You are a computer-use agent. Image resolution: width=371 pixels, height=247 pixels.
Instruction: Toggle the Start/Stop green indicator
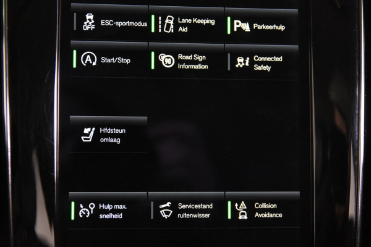[x=75, y=59]
